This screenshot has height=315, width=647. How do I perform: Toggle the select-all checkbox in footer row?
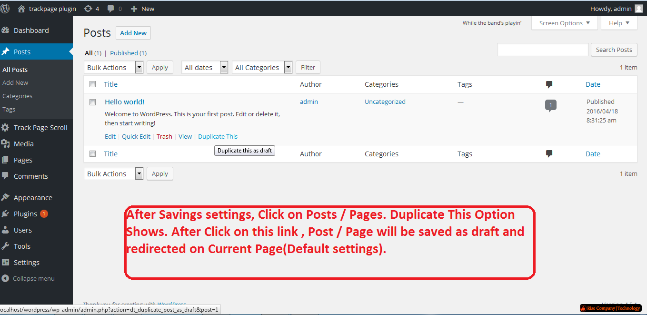[93, 154]
